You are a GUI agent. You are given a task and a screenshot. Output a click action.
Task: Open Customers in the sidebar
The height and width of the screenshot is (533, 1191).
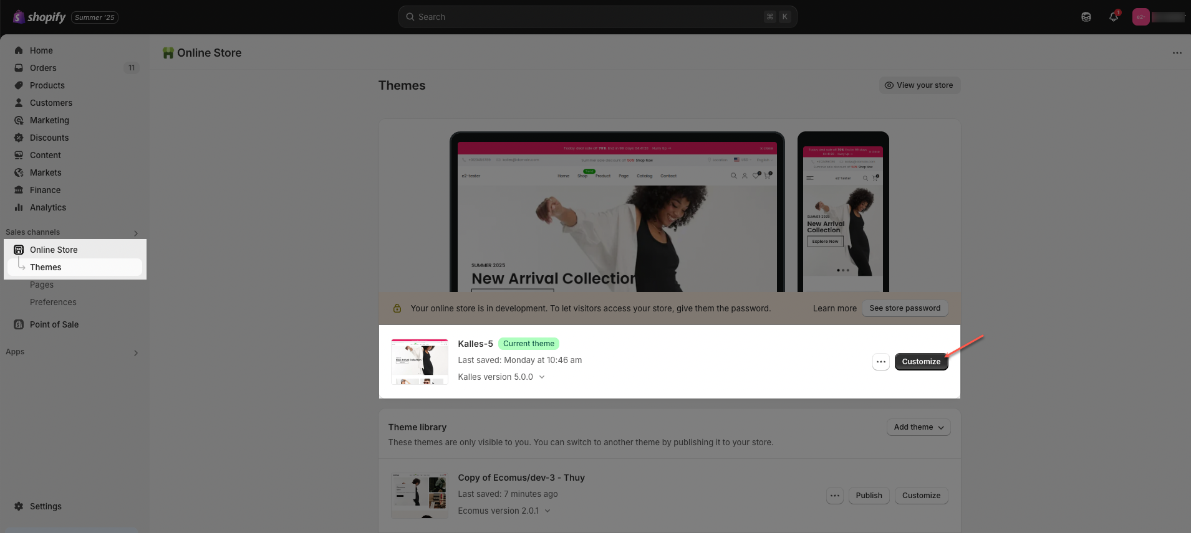click(75, 103)
